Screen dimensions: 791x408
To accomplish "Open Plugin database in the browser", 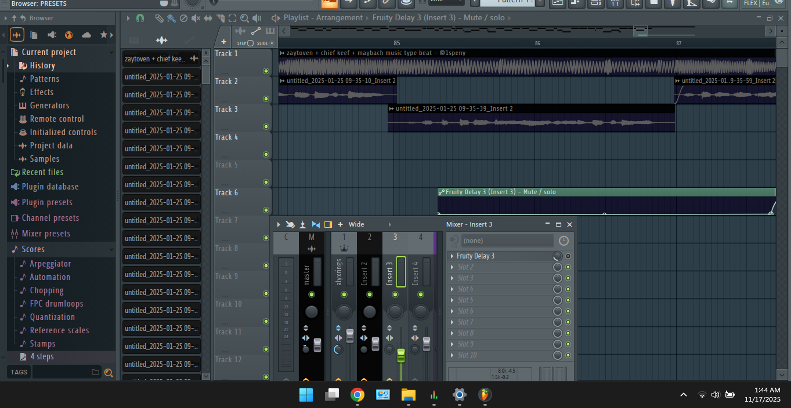I will tap(50, 187).
